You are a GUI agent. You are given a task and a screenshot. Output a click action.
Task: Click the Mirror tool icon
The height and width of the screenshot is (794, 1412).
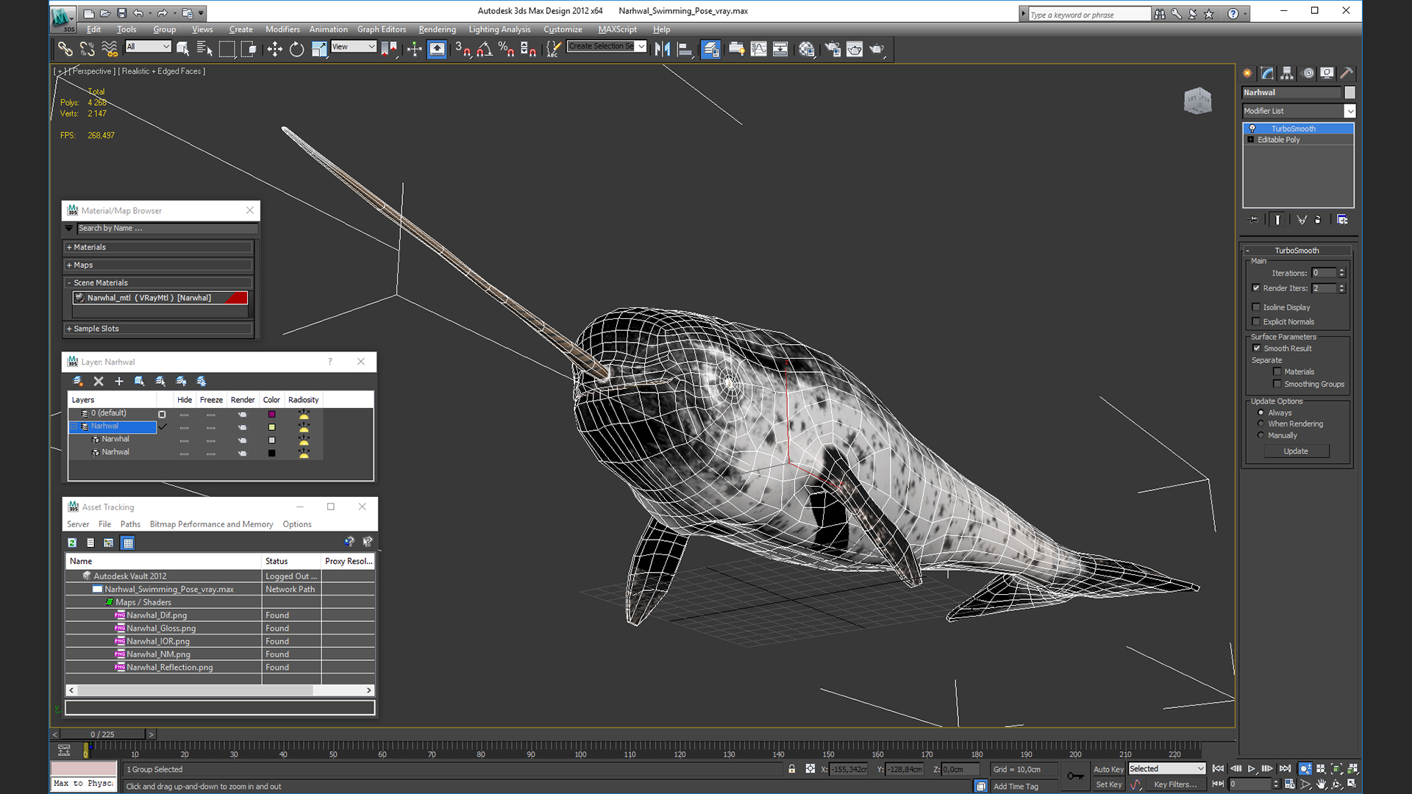point(663,49)
